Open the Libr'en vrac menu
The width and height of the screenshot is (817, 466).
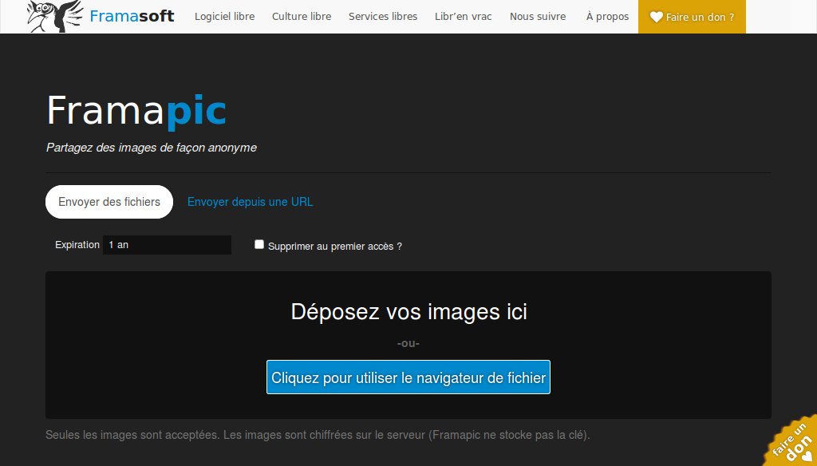[464, 17]
